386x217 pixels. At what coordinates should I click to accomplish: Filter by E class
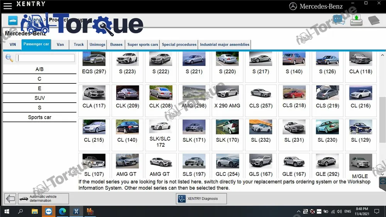(x=39, y=88)
